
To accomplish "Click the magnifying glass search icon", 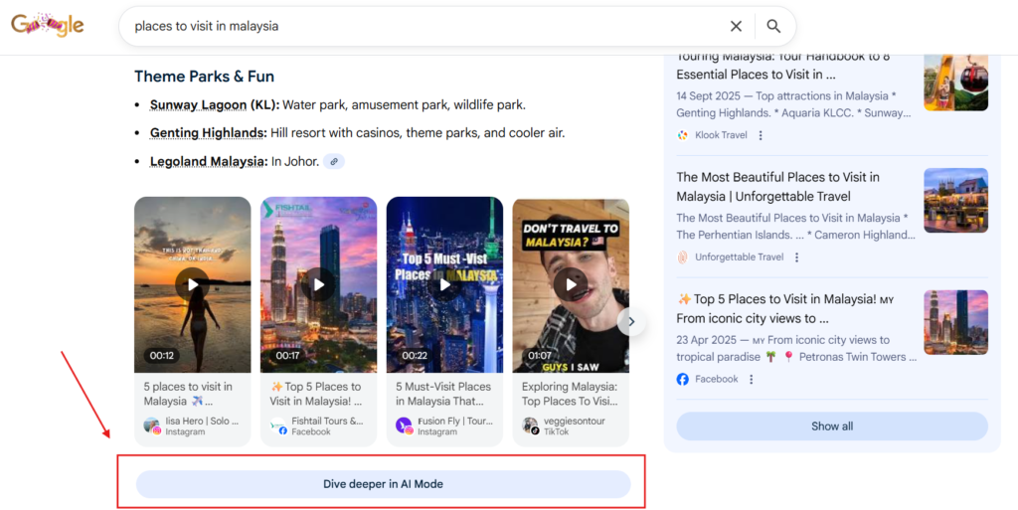I will pos(773,26).
